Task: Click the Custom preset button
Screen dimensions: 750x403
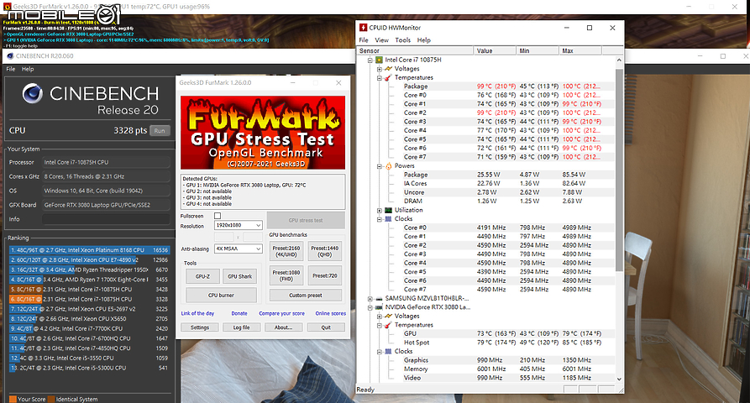Action: click(x=306, y=296)
